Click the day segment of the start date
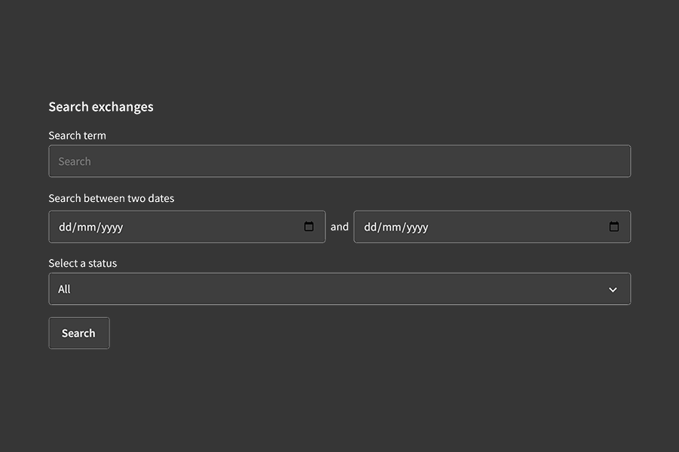679x452 pixels. pos(65,226)
